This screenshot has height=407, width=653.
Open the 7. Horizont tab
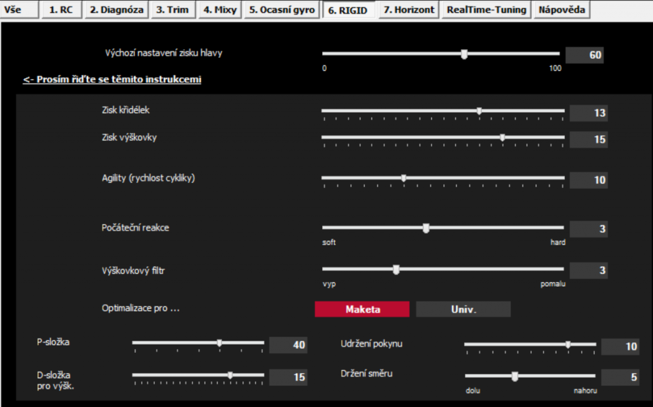click(x=408, y=10)
